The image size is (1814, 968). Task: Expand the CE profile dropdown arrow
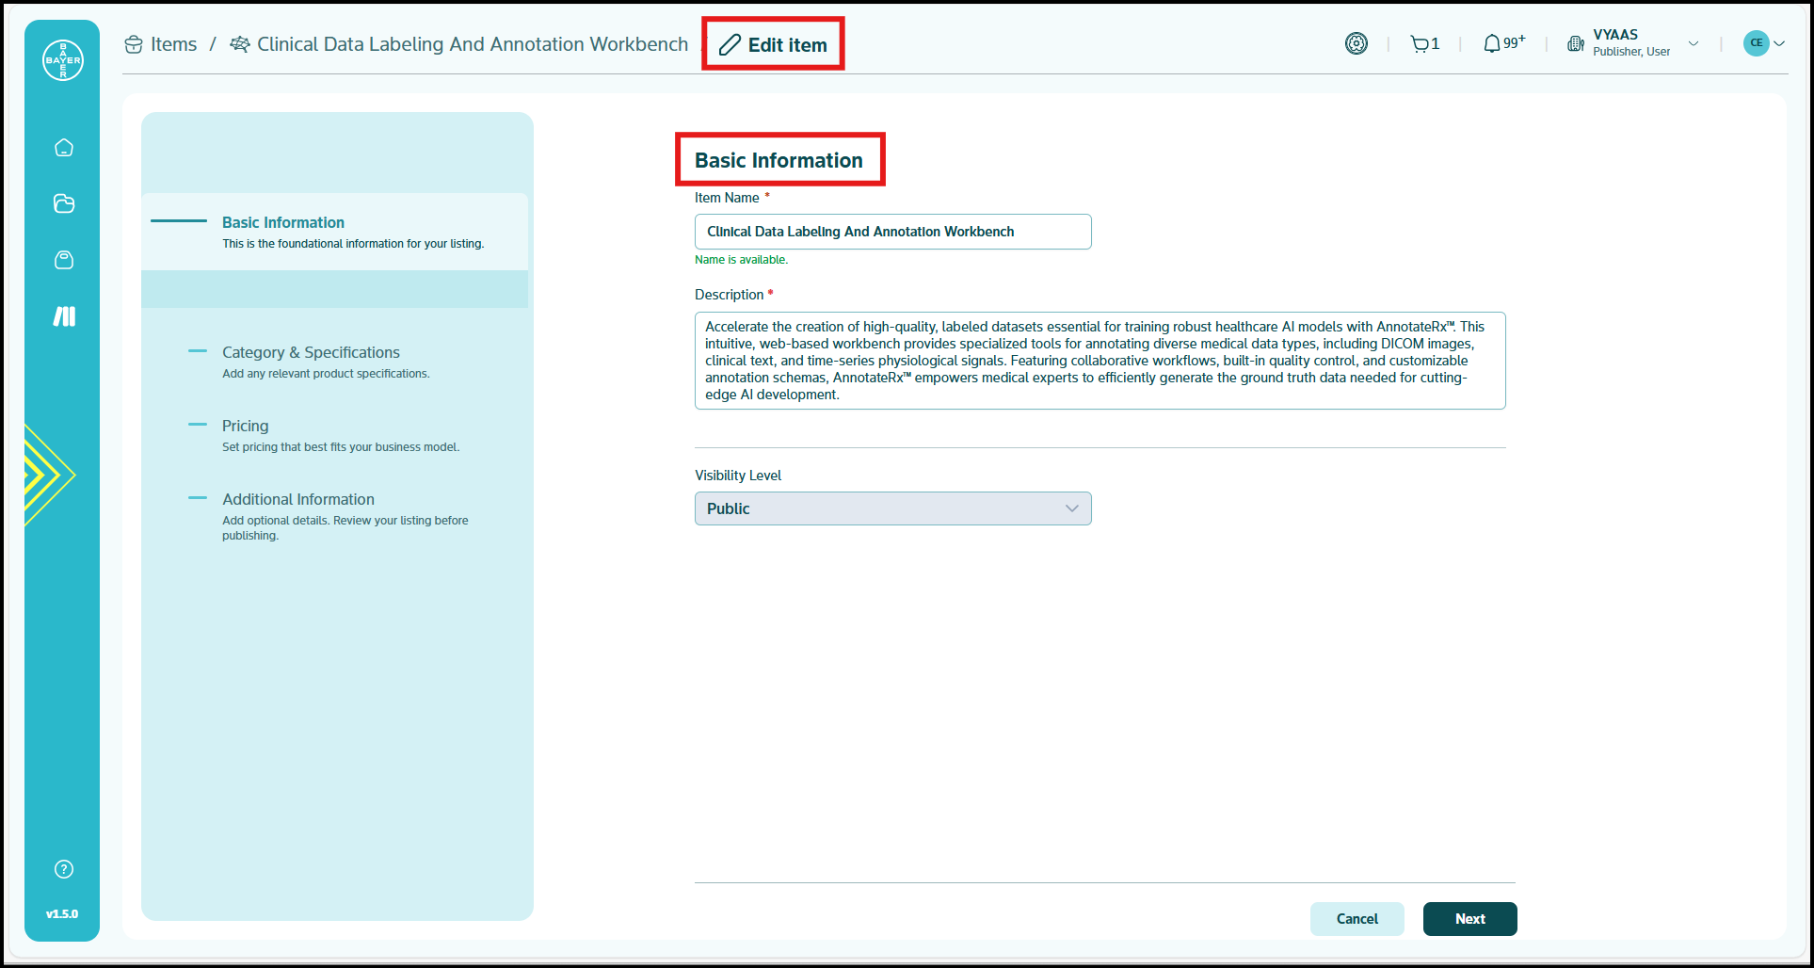click(1777, 42)
